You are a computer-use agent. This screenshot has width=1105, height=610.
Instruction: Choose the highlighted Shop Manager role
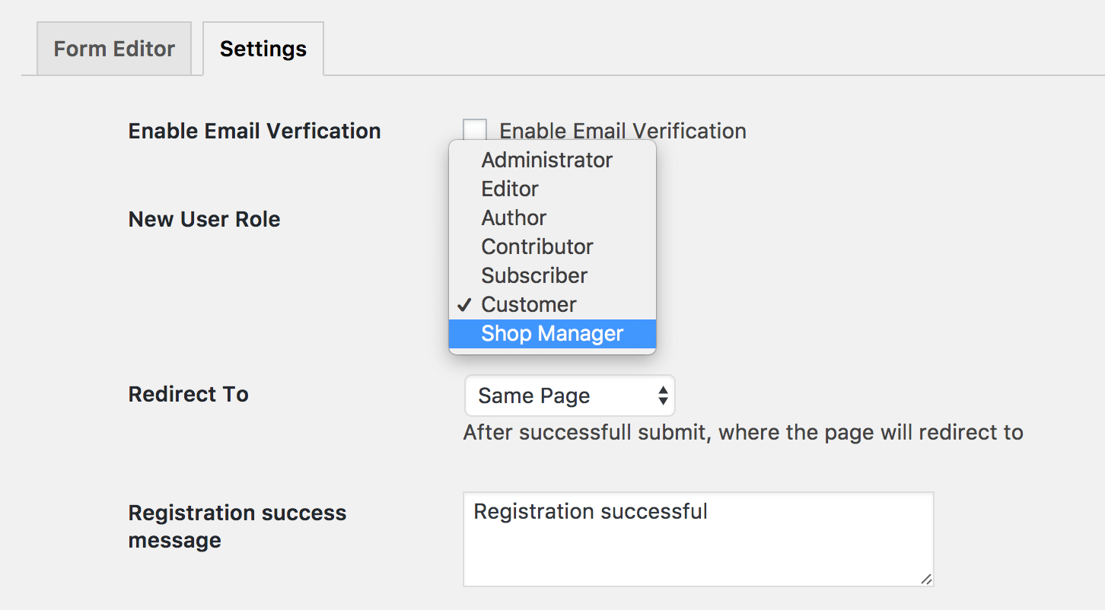(552, 333)
